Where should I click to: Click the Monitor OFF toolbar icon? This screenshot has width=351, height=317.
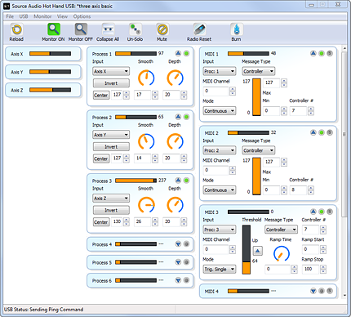pos(81,29)
